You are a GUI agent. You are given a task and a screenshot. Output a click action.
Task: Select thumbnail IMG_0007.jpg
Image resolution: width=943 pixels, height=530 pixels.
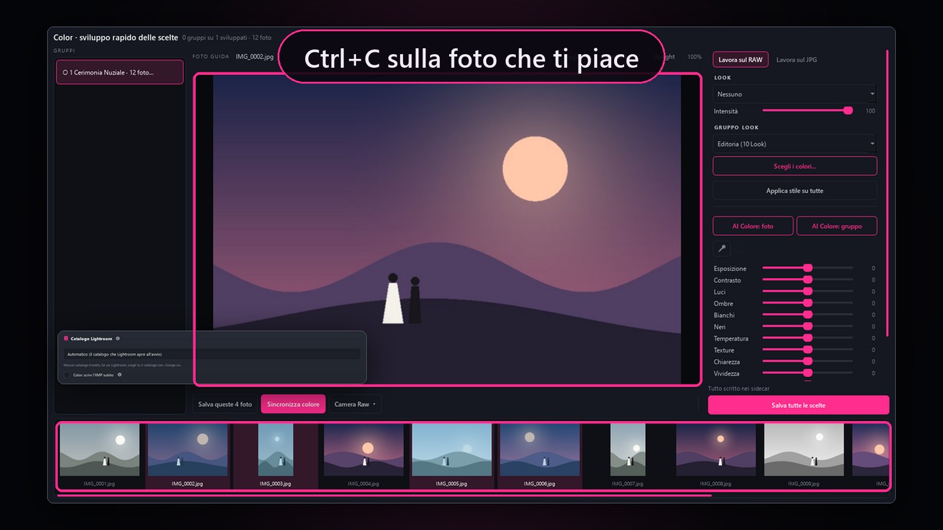click(x=628, y=456)
